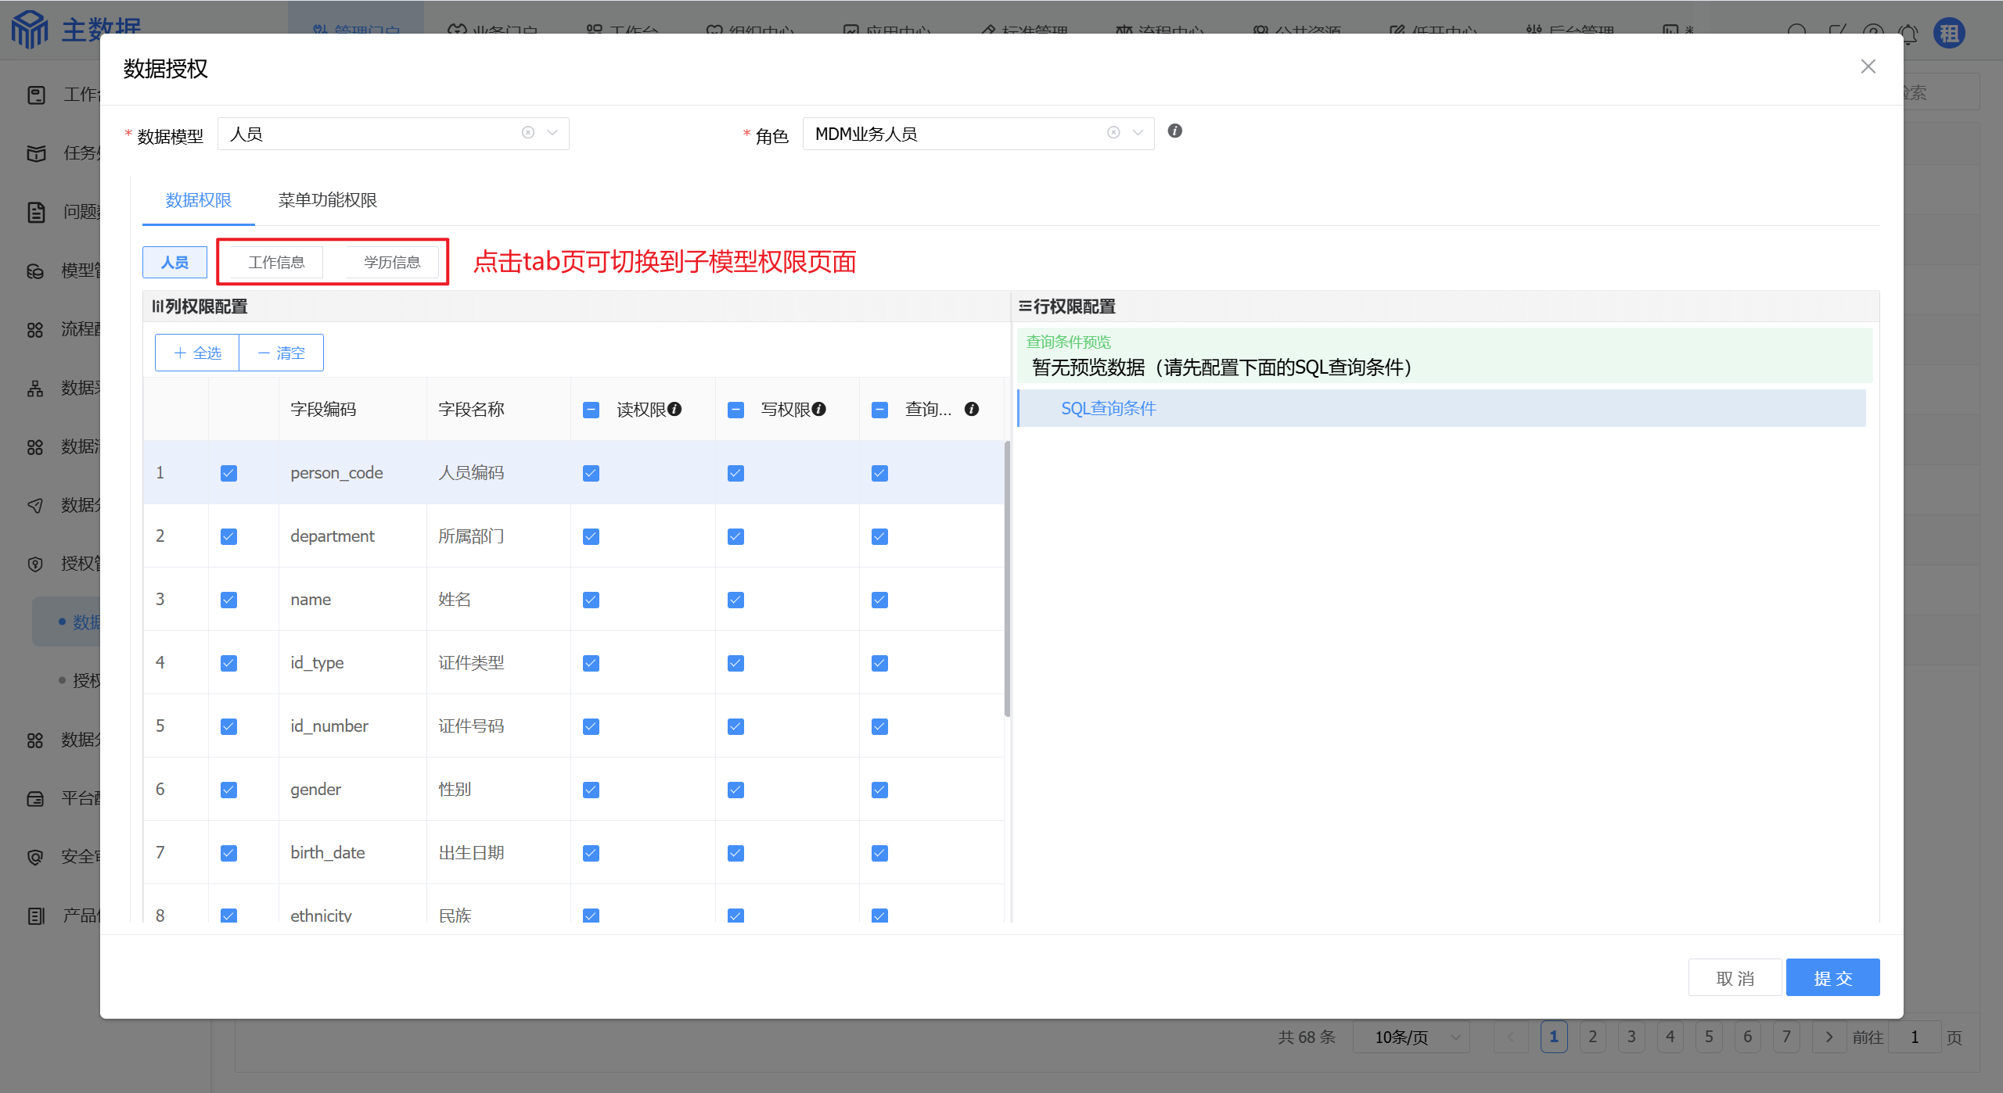This screenshot has height=1093, width=2003.
Task: Click info icon next to 角色 dropdown
Action: click(1174, 131)
